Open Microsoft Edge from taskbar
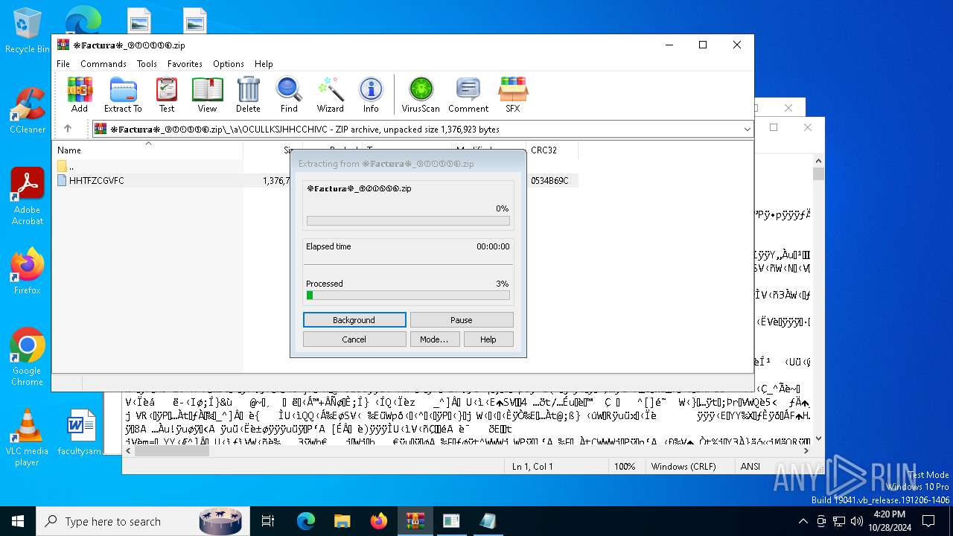Viewport: 953px width, 536px height. click(x=306, y=521)
